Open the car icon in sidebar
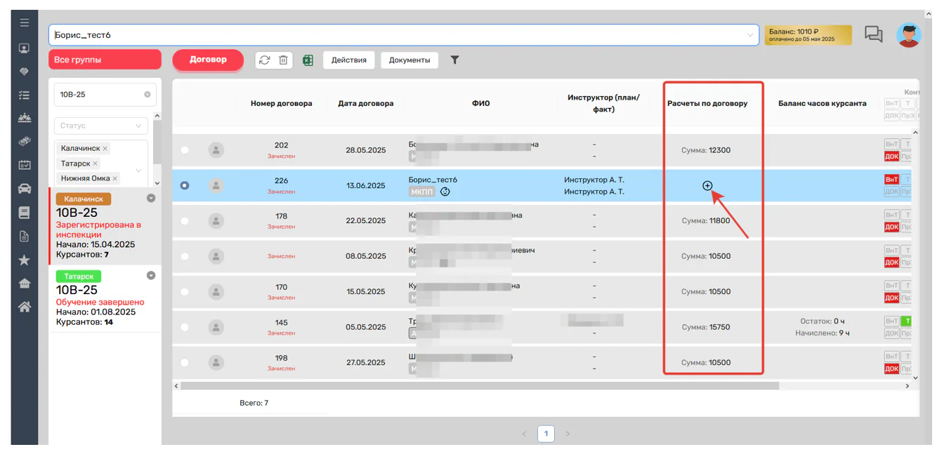The image size is (944, 454). (25, 189)
